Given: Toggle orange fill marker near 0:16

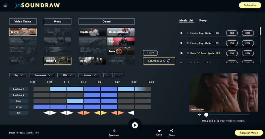Looking at the screenshot, I should [84, 113].
